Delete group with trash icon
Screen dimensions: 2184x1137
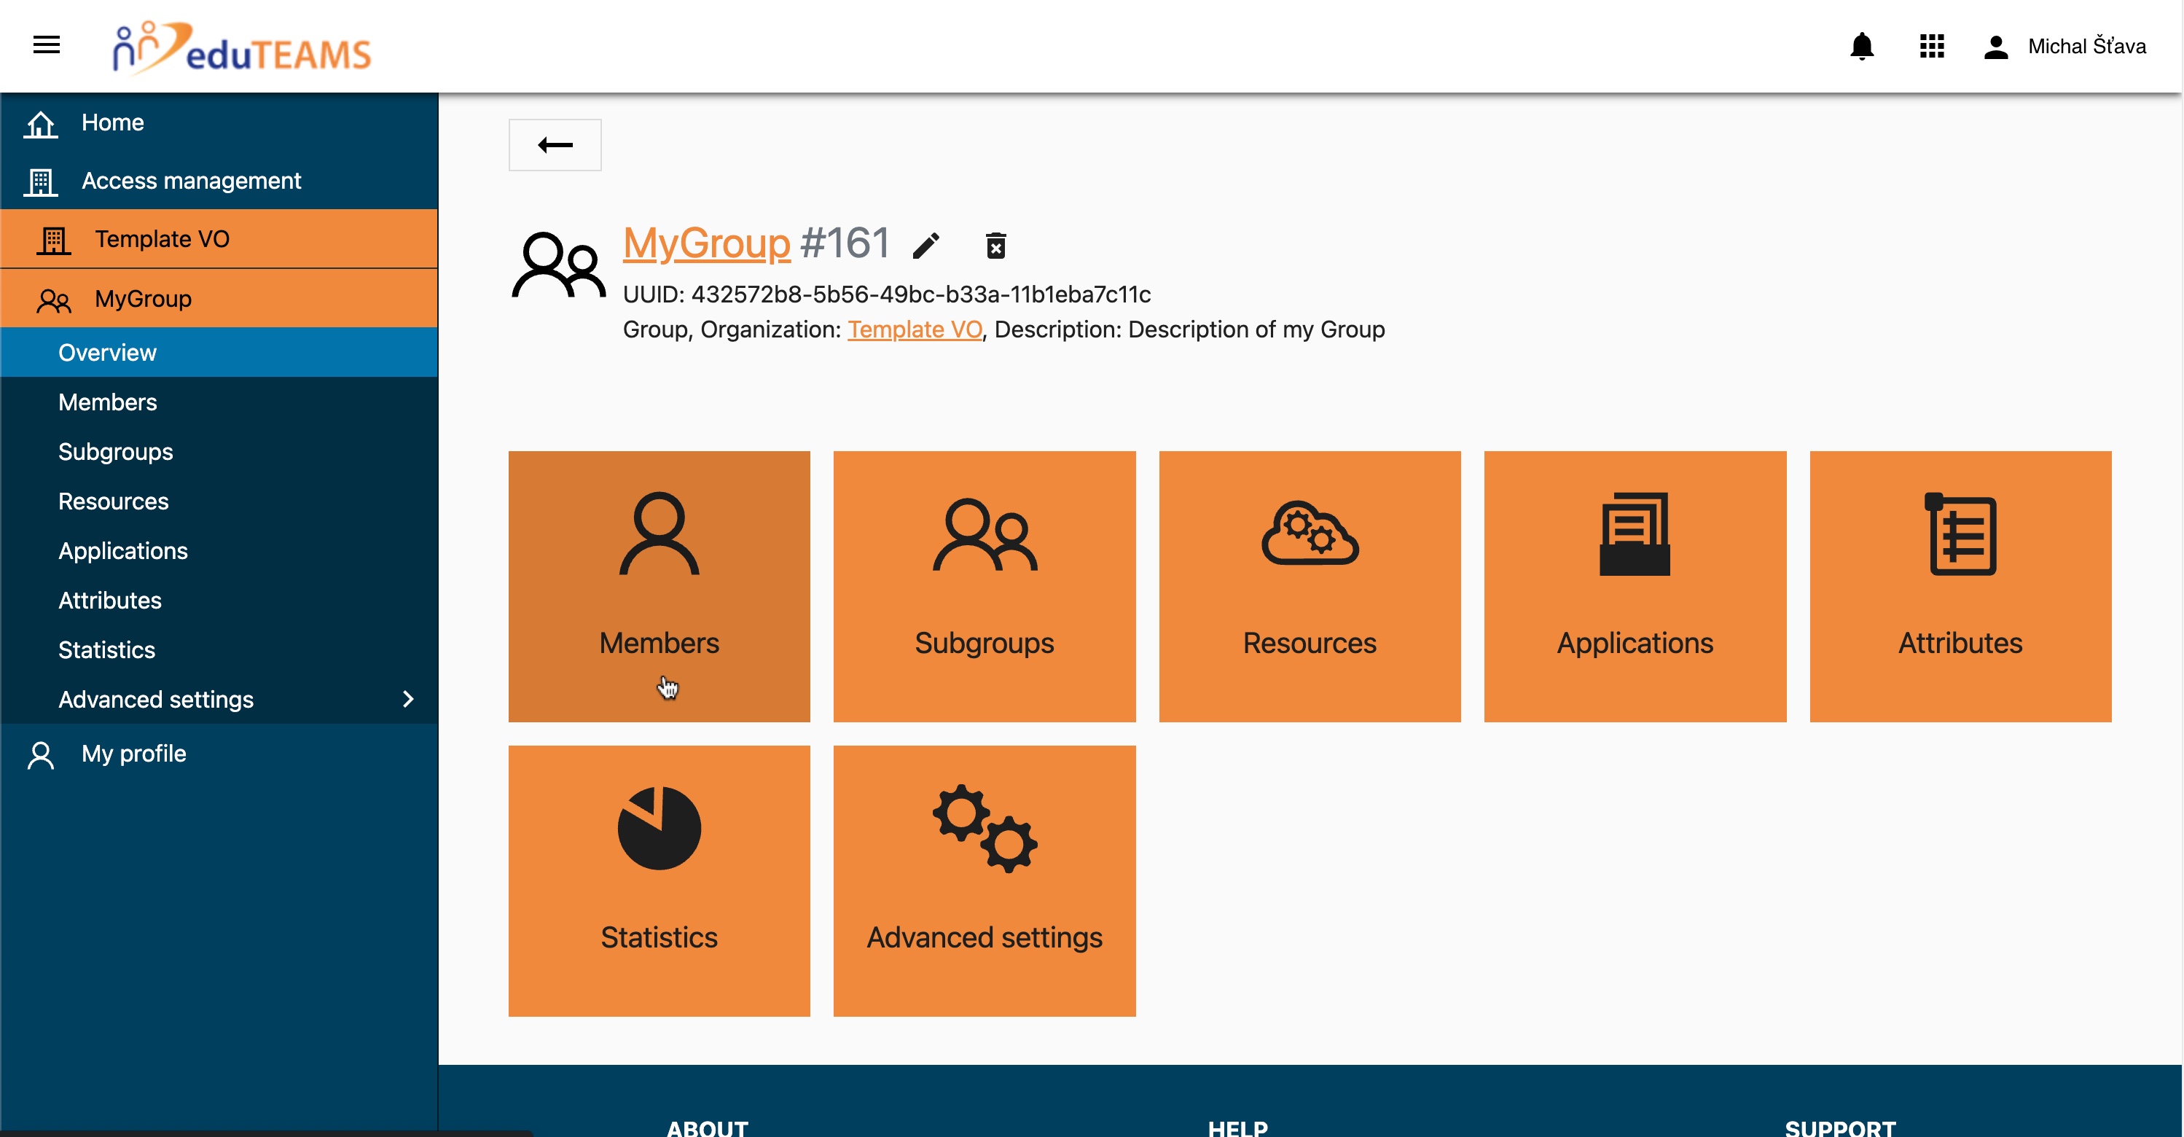click(995, 245)
